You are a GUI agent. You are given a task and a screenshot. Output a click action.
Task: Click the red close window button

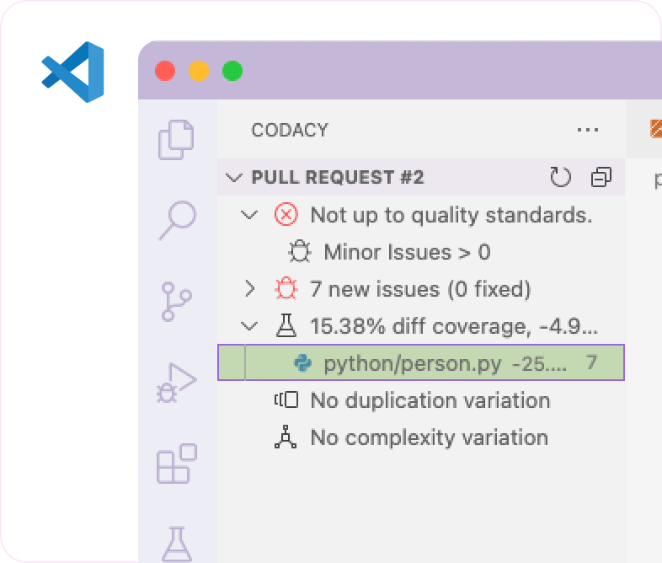pyautogui.click(x=165, y=71)
